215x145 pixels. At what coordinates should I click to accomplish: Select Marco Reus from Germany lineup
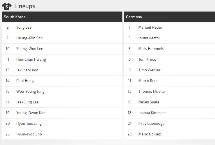coord(148,81)
